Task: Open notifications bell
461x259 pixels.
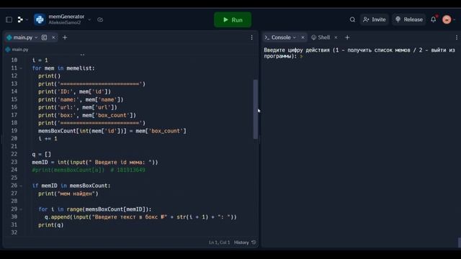Action: [x=434, y=19]
